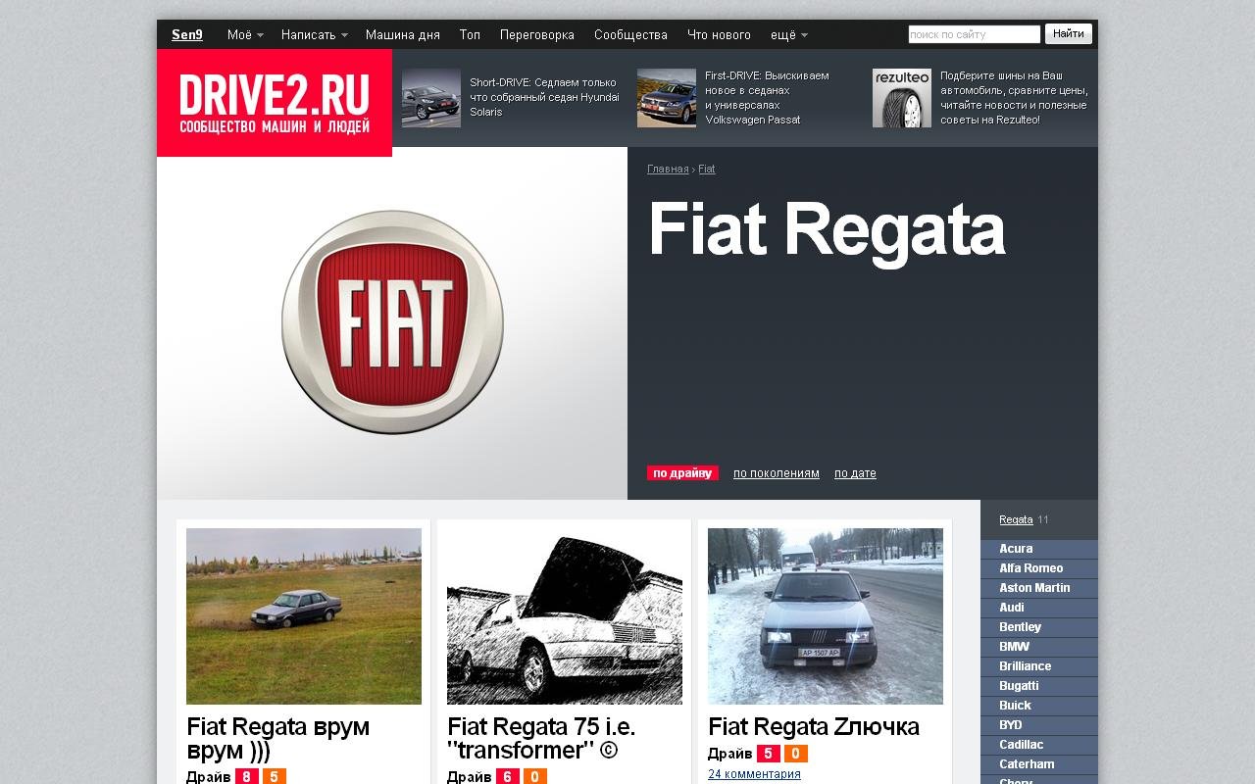Open the Fiat Regata Zлючка photo
Screen dimensions: 1255x784
pyautogui.click(x=826, y=616)
